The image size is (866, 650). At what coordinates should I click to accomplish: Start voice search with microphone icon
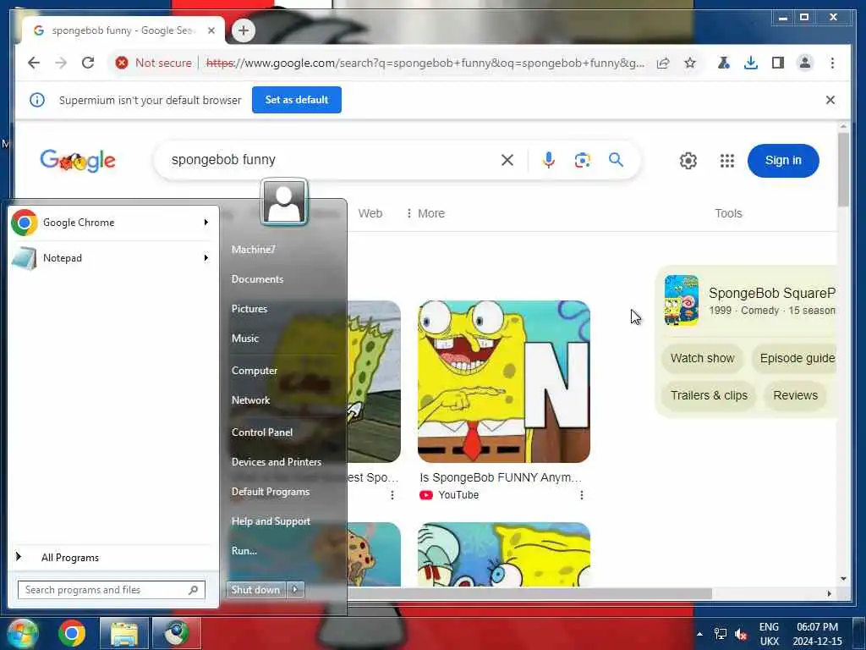548,160
